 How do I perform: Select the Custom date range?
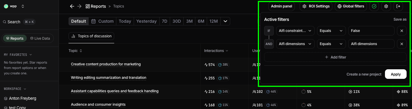click(102, 21)
